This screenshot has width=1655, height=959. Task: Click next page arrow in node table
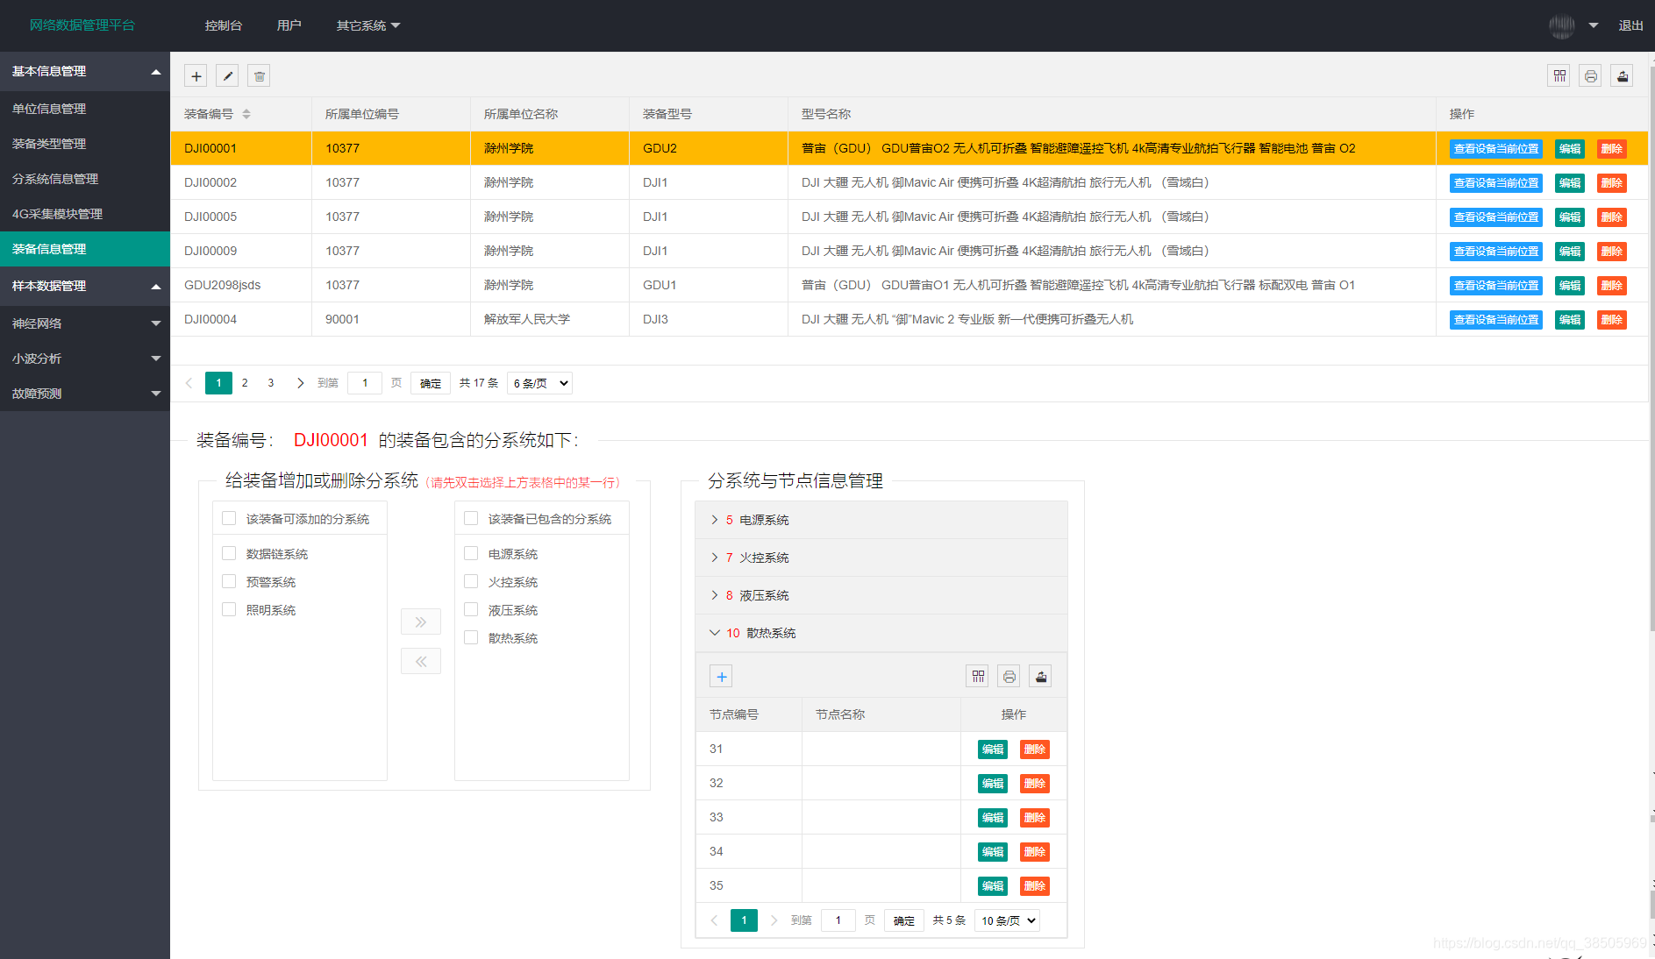click(x=774, y=920)
